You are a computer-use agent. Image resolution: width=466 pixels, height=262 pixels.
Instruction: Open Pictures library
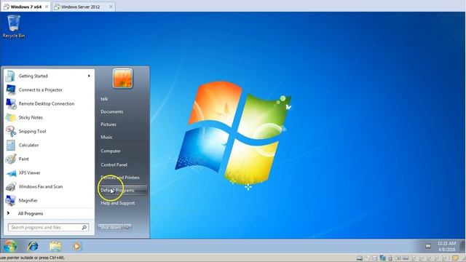click(108, 124)
